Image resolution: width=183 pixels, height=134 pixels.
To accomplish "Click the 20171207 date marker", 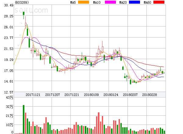I will tap(52, 95).
